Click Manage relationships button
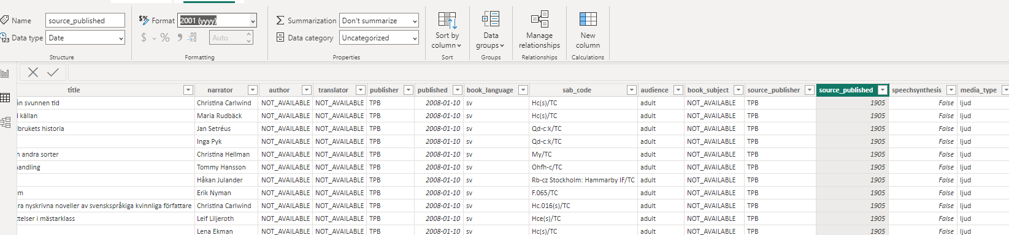Viewport: 1009px width, 235px height. [539, 30]
